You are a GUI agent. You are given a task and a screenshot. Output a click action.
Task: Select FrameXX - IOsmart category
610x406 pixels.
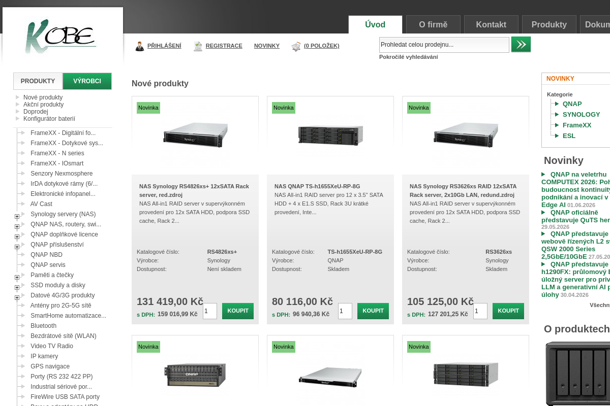pos(57,163)
